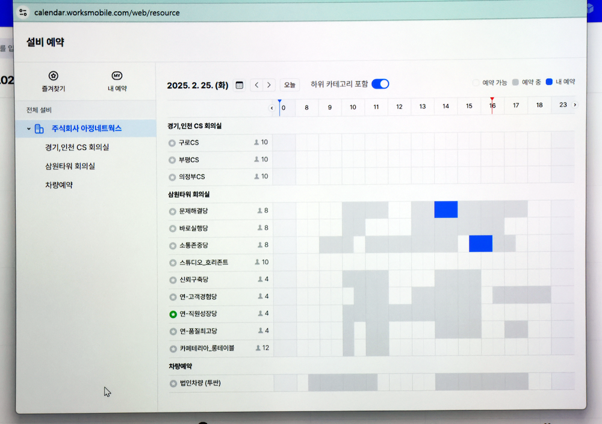Select 차량예약 in the sidebar
This screenshot has height=424, width=602.
(59, 185)
